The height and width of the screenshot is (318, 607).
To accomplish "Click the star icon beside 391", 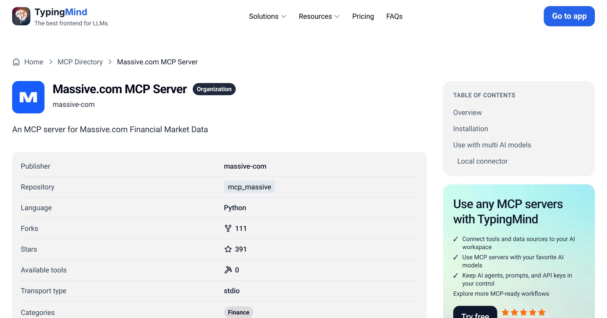I will point(228,249).
